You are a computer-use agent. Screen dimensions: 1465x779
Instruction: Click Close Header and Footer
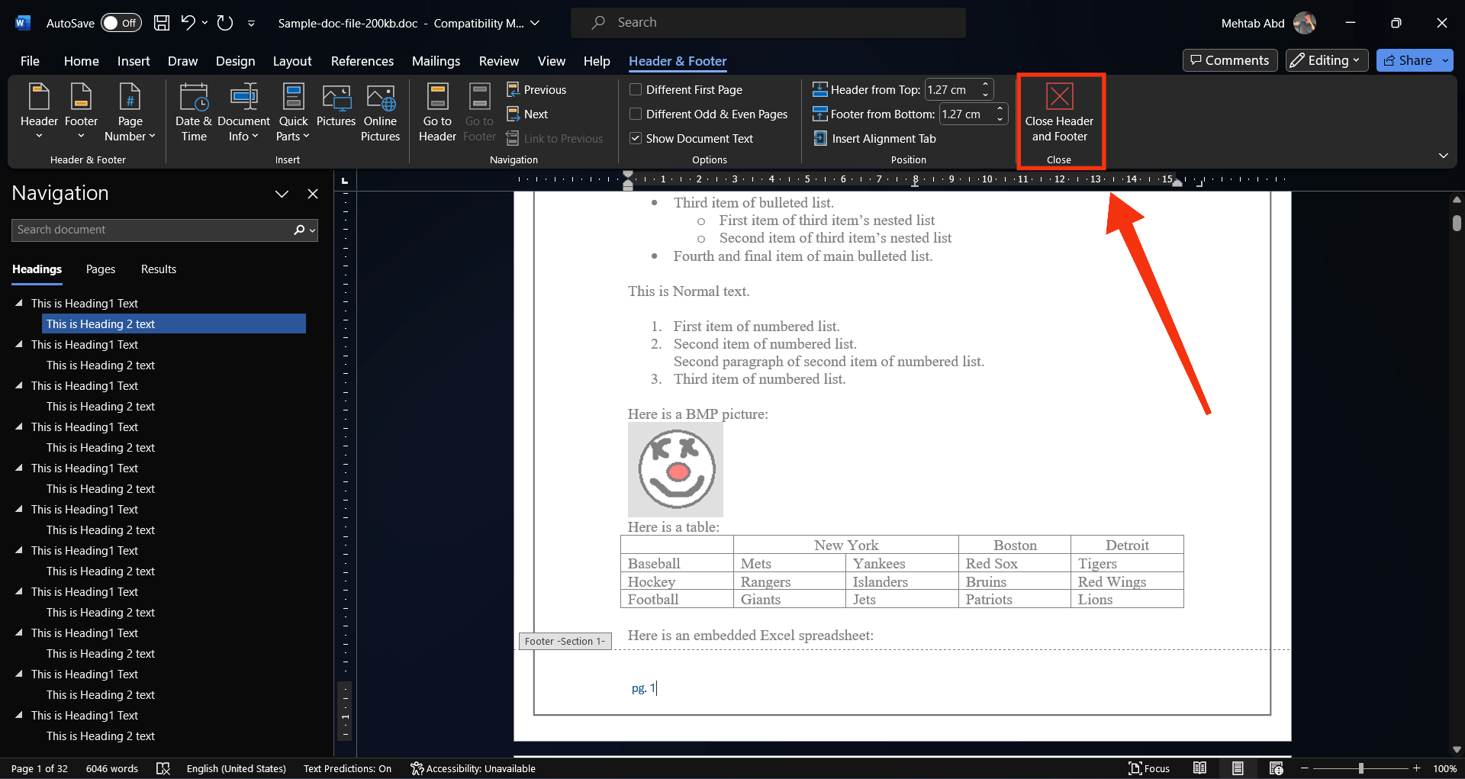[1059, 113]
